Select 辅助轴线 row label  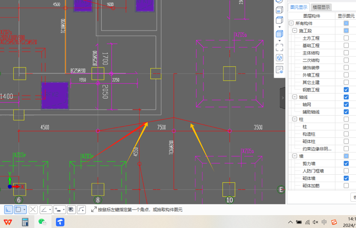pyautogui.click(x=311, y=112)
